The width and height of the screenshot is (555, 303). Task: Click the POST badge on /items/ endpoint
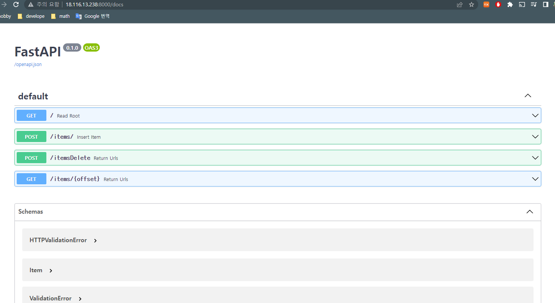point(31,136)
